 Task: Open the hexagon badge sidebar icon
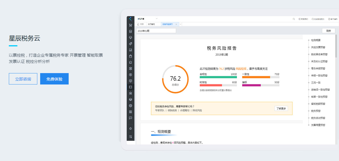pyautogui.click(x=130, y=69)
